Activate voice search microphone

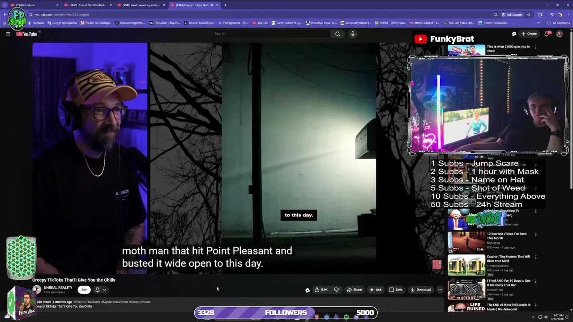pos(353,34)
